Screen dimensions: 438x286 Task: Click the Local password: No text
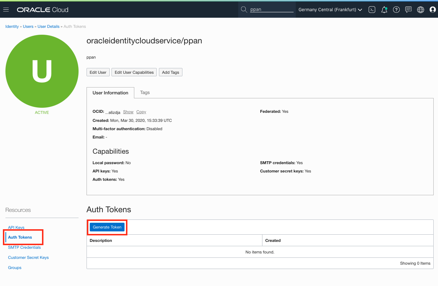coord(111,163)
